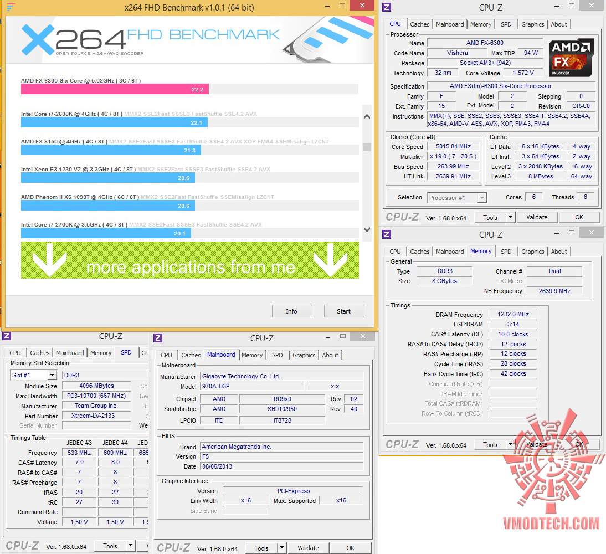
Task: Click the Max Bandwidth PC3-10700 (667 MHz)
Action: click(96, 396)
